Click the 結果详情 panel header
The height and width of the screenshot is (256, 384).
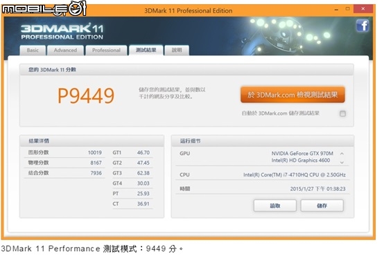coord(91,141)
